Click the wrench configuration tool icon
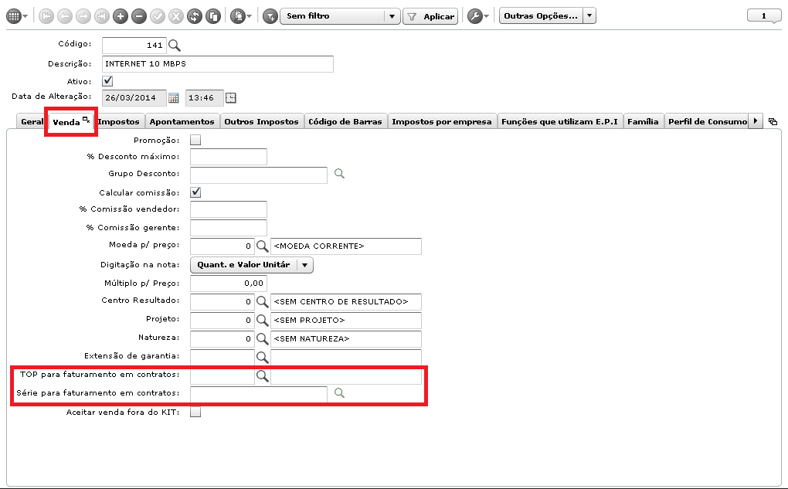788x489 pixels. click(x=474, y=16)
